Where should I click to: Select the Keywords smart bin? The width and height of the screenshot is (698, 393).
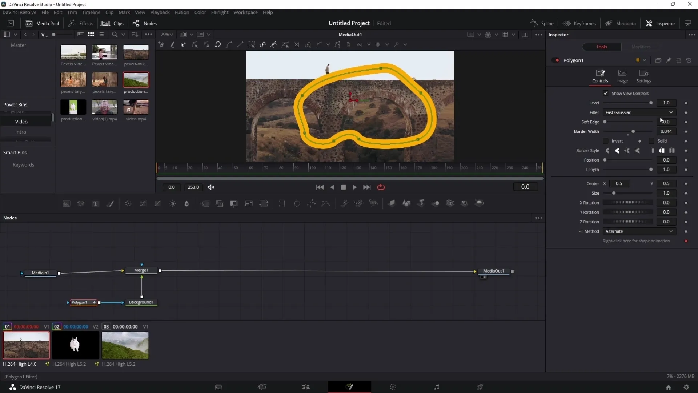click(23, 165)
